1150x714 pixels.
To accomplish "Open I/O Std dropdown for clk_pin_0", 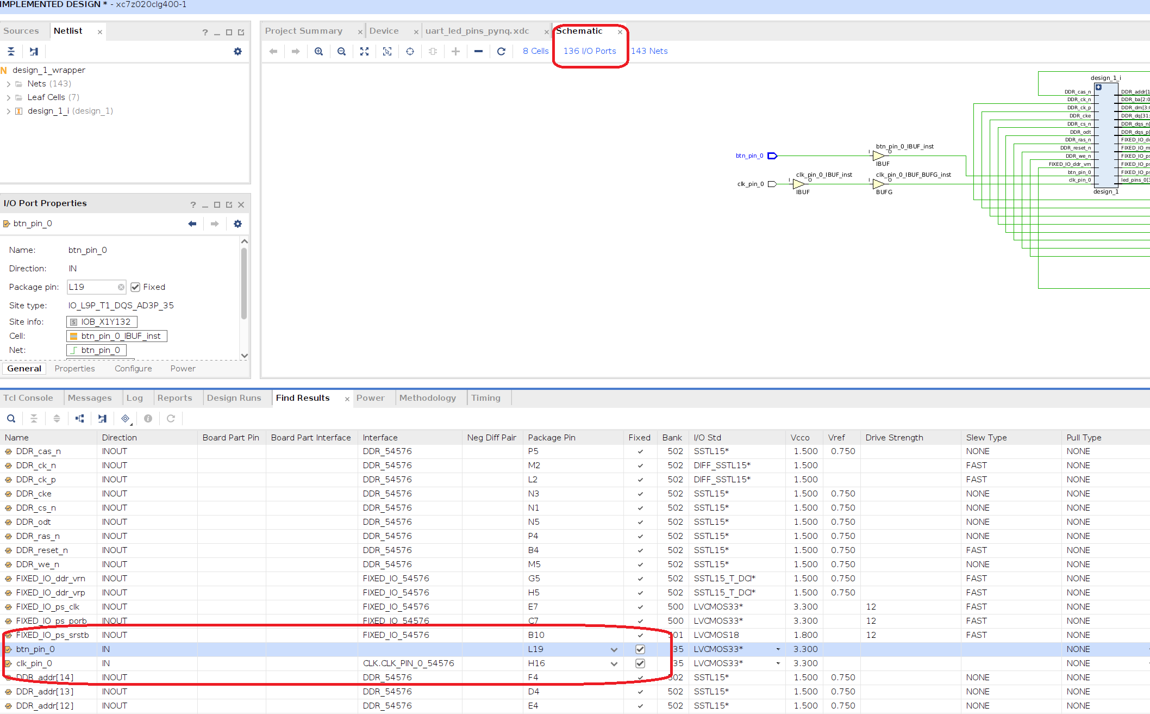I will pyautogui.click(x=778, y=663).
